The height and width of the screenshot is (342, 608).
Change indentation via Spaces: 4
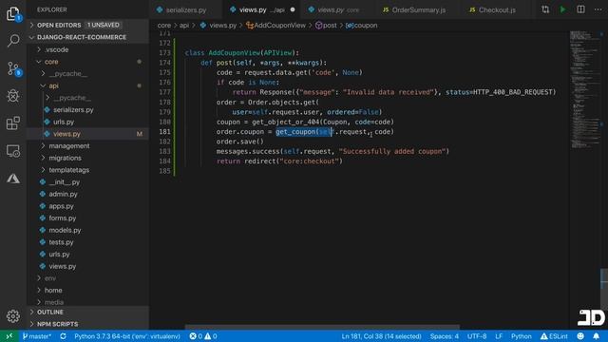click(444, 336)
